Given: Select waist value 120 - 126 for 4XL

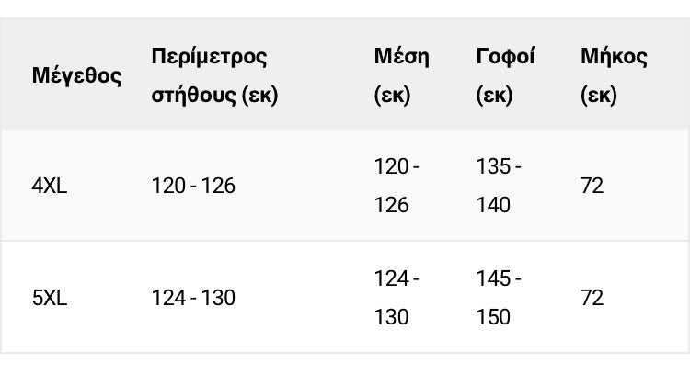Looking at the screenshot, I should [397, 186].
